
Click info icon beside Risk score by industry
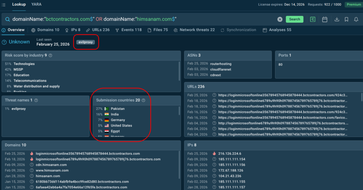tap(50, 56)
